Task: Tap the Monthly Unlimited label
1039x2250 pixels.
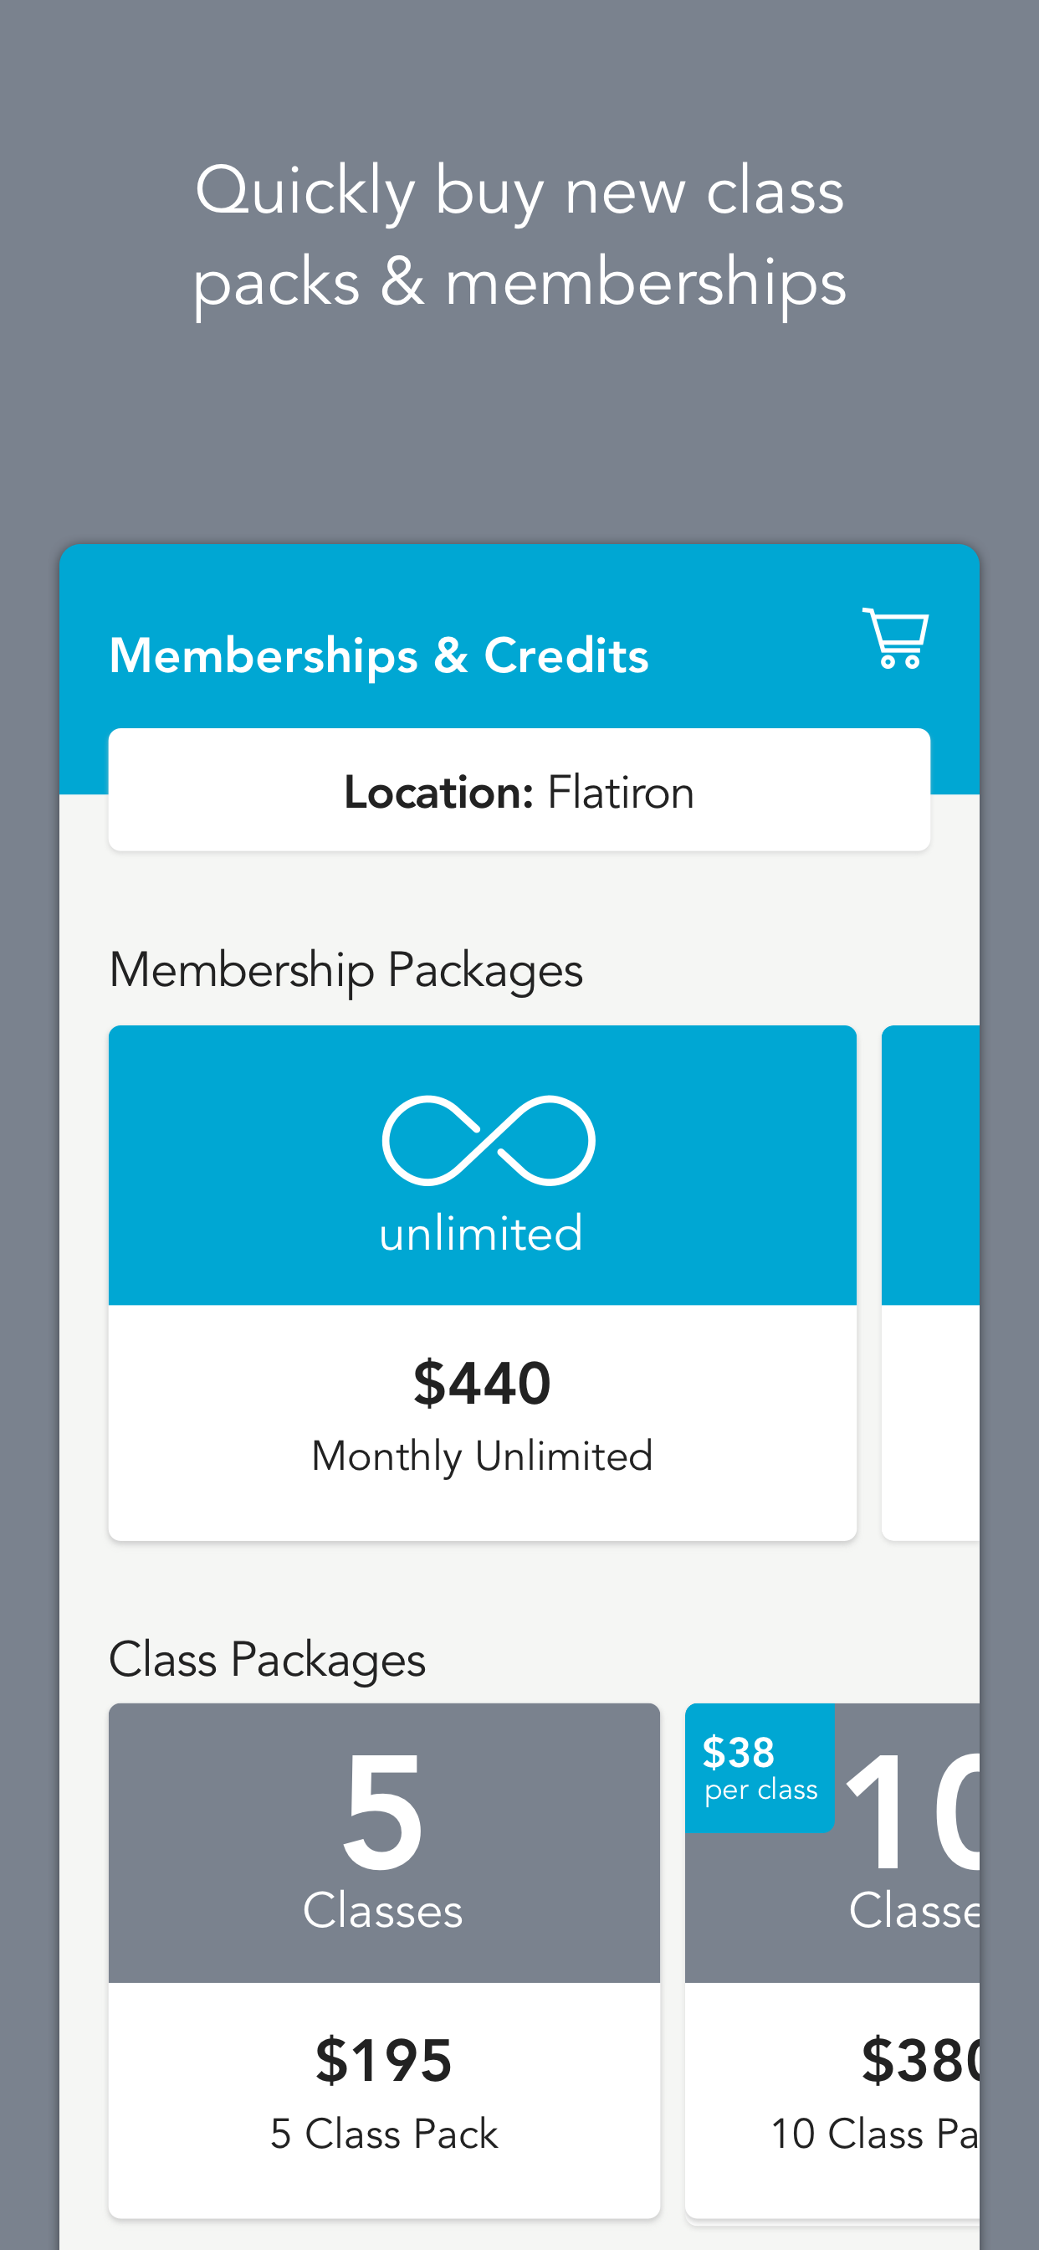Action: coord(482,1456)
